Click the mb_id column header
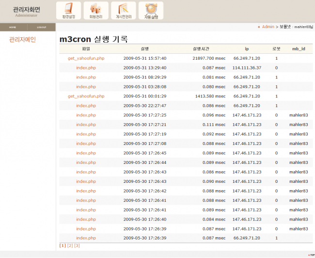 (x=299, y=49)
